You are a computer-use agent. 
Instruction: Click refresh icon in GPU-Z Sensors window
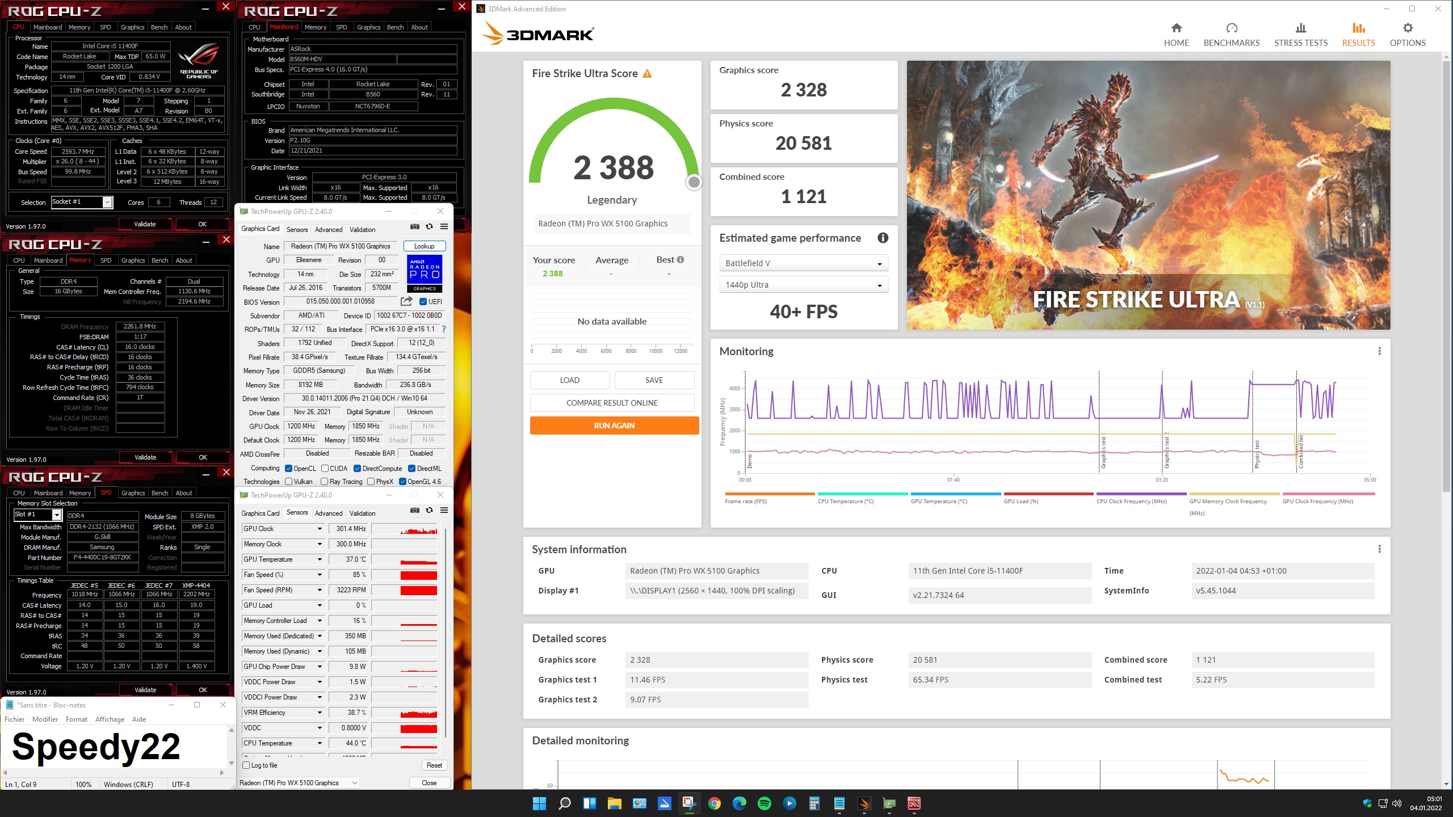click(429, 510)
